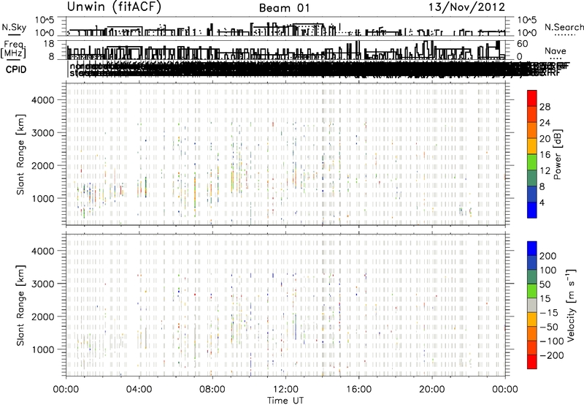584x405 pixels.
Task: Pick the red bottom segment of the Velocity colorbar
Action: (532, 362)
